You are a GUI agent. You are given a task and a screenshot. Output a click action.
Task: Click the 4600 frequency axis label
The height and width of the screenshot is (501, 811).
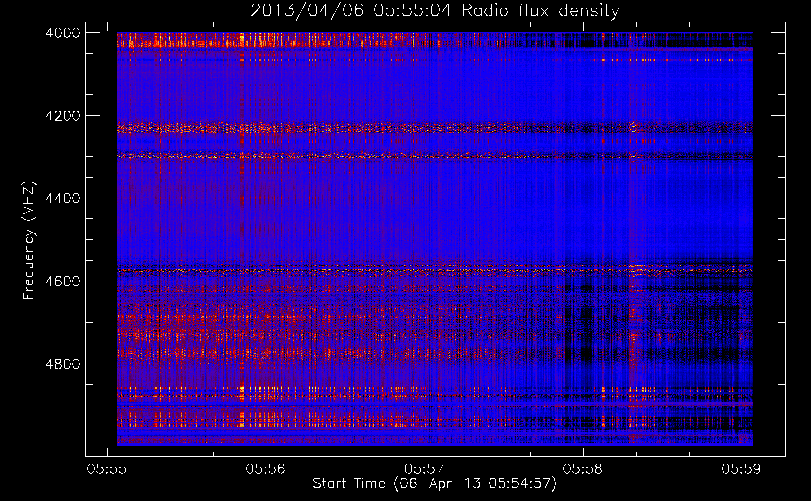[63, 281]
